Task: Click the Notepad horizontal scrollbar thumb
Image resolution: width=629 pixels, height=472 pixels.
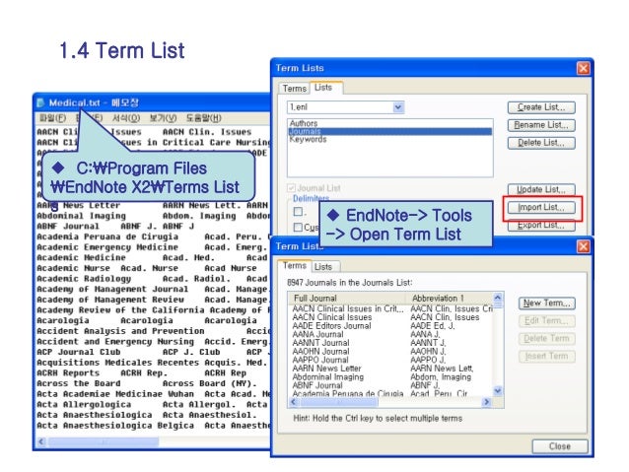Action: tap(104, 441)
